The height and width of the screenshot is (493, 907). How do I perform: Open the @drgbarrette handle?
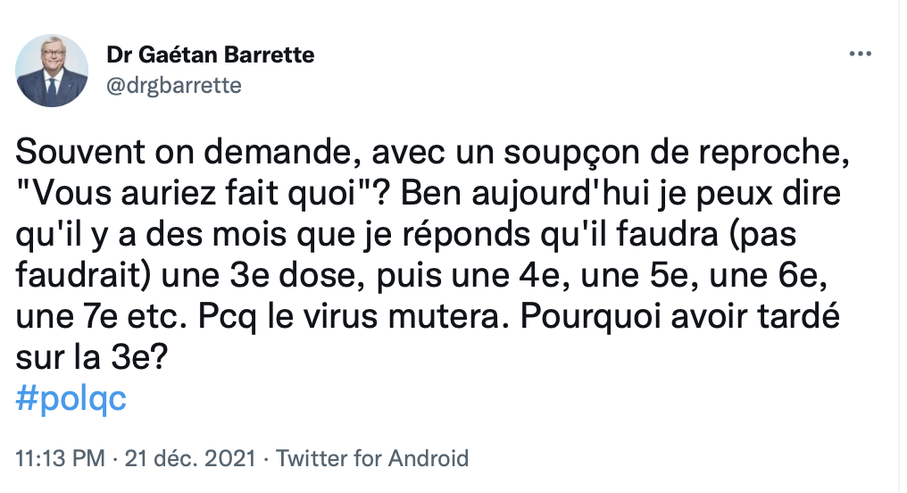click(x=174, y=86)
